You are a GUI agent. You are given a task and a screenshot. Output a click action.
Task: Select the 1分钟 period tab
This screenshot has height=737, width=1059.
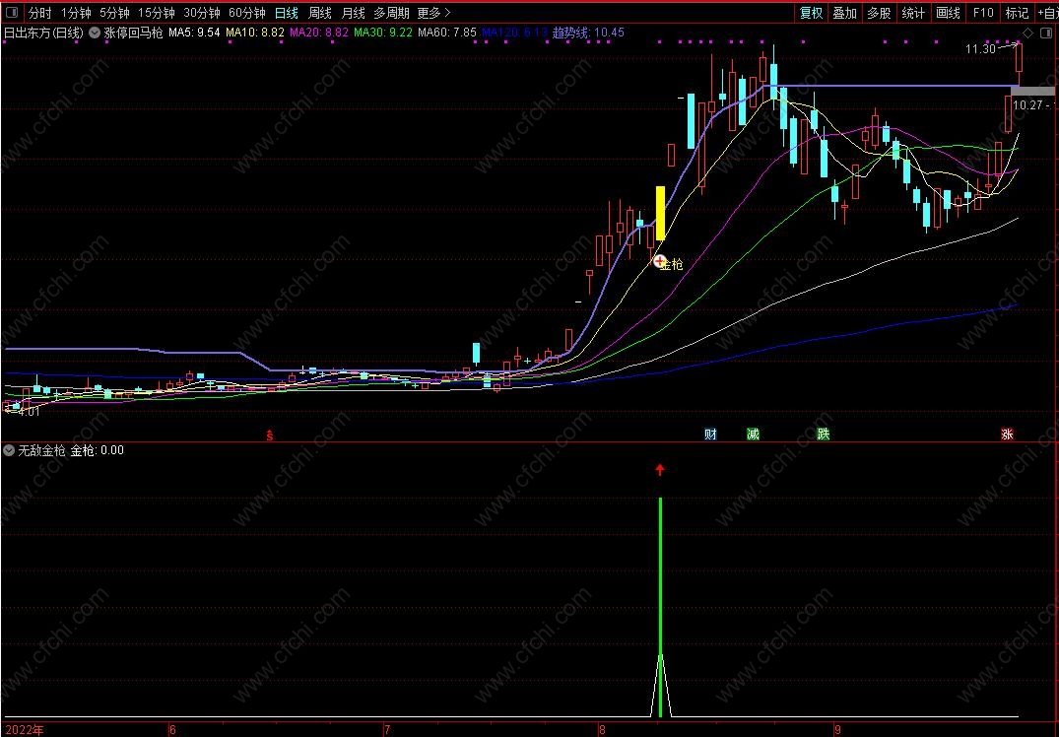[76, 13]
